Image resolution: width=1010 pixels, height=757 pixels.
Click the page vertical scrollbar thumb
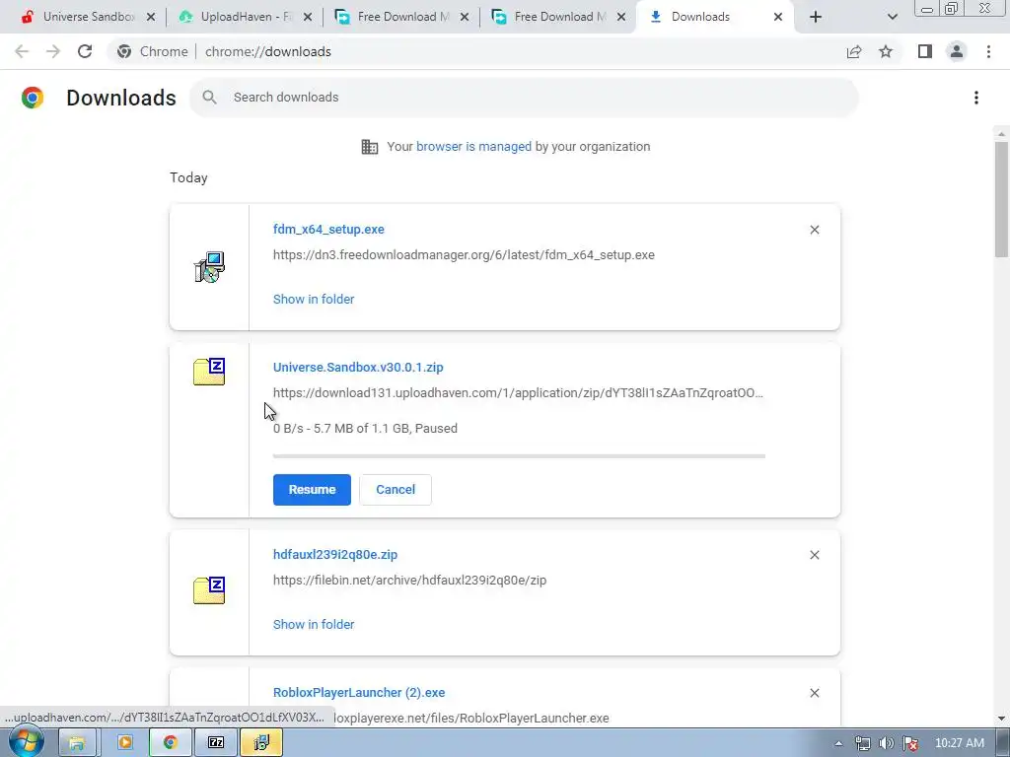(x=1001, y=199)
